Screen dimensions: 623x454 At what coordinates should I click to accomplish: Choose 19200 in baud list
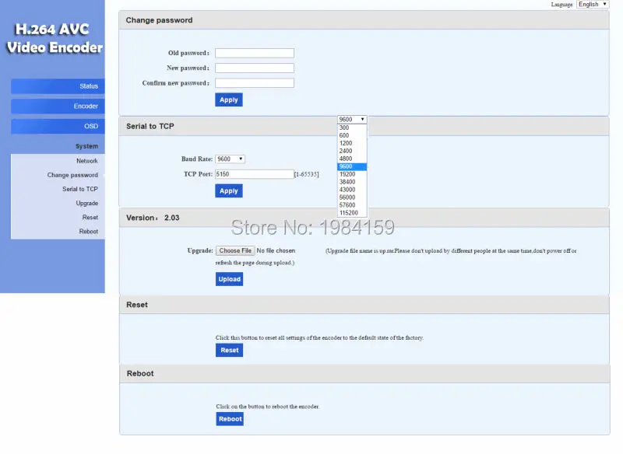(x=352, y=174)
